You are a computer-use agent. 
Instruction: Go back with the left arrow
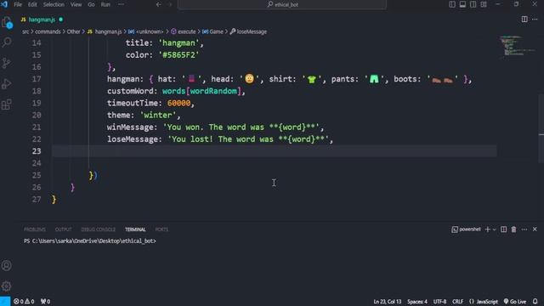(159, 4)
